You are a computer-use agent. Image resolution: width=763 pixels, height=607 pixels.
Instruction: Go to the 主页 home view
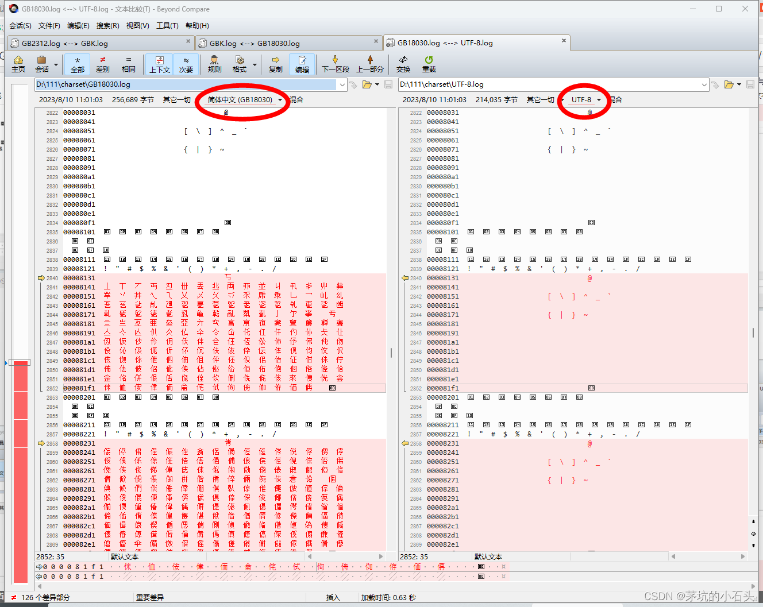click(18, 64)
